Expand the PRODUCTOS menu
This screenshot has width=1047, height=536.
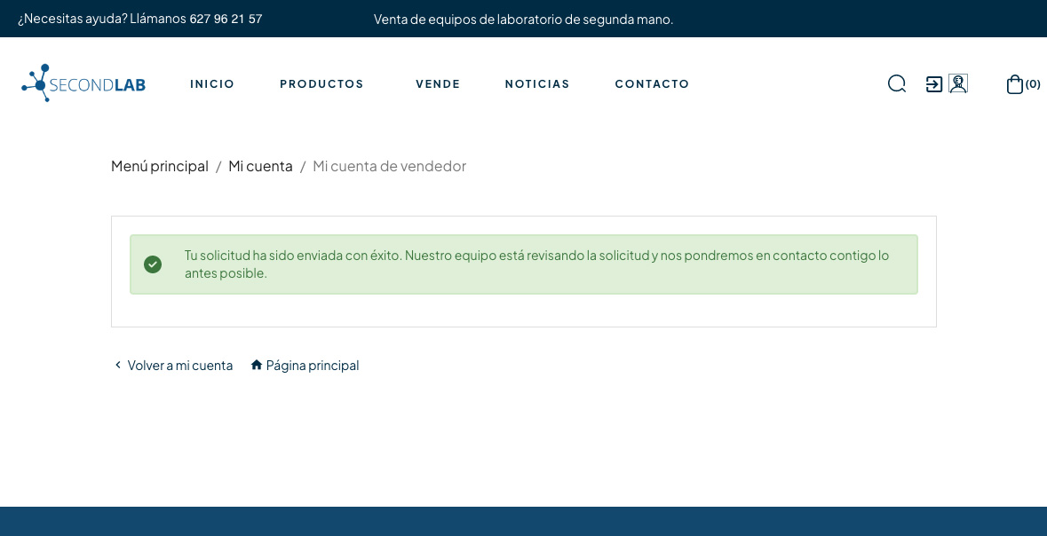pyautogui.click(x=321, y=84)
